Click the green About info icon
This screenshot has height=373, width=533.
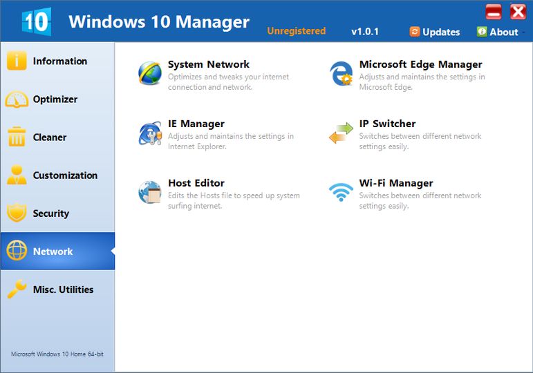pos(482,32)
